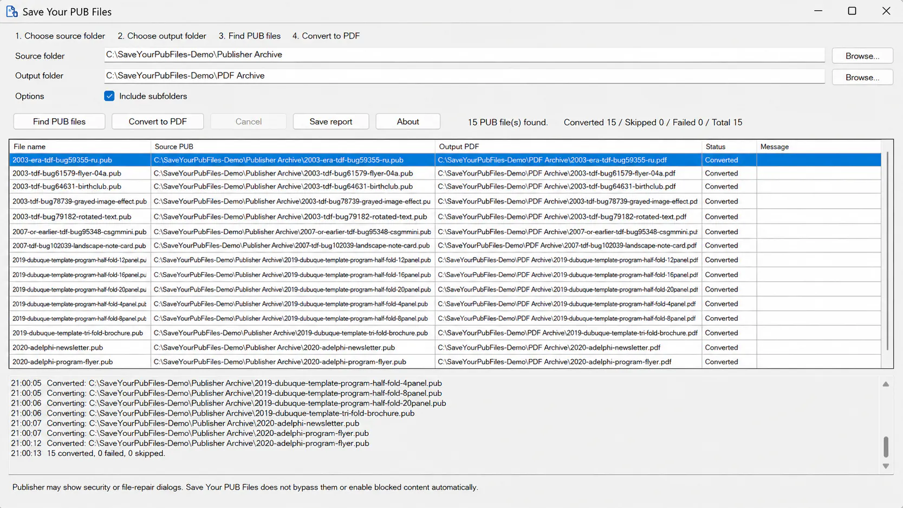This screenshot has width=903, height=508.
Task: Click the Converted status of 2020-adelphi-program-flyer row
Action: [721, 362]
